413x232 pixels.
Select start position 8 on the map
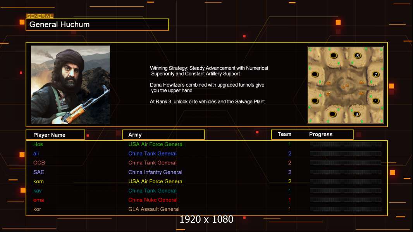(358, 55)
